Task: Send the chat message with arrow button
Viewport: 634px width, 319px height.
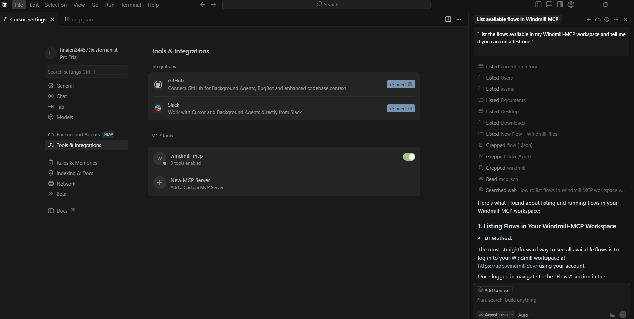Action: 623,315
